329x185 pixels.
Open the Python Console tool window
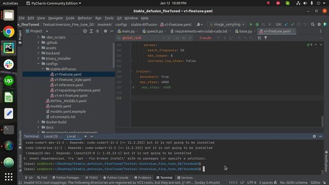(116, 177)
